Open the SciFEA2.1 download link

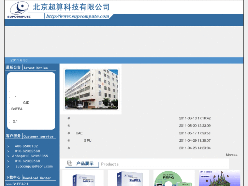[20, 184]
